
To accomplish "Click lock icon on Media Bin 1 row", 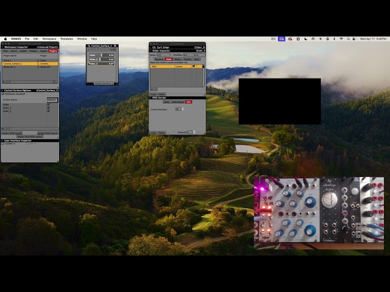I will coord(38,67).
